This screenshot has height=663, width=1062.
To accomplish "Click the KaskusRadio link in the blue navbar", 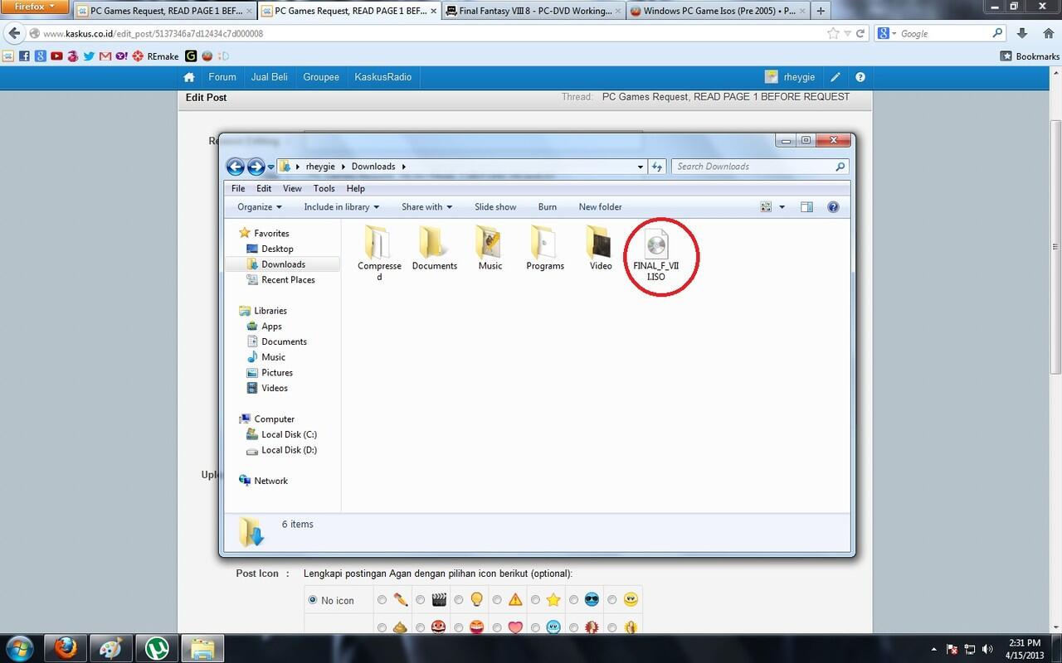I will click(382, 76).
